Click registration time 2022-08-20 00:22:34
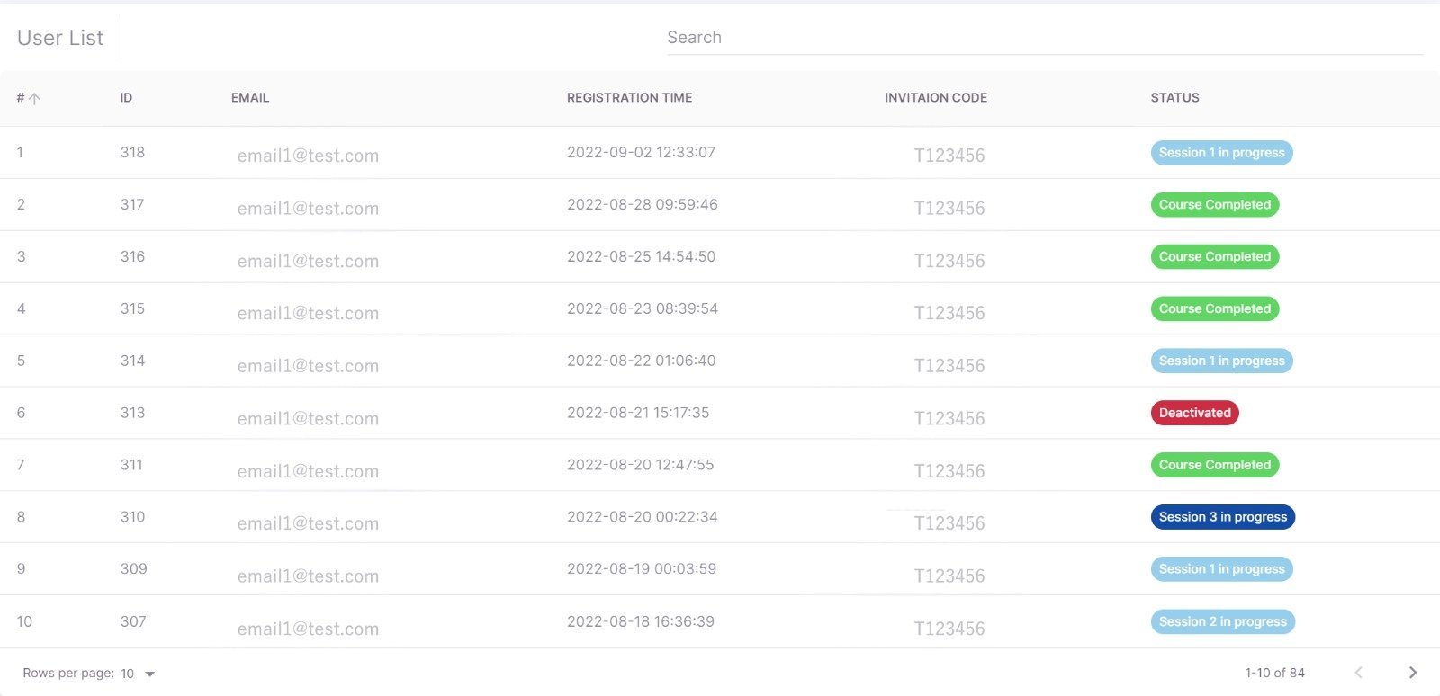1440x696 pixels. coord(643,517)
